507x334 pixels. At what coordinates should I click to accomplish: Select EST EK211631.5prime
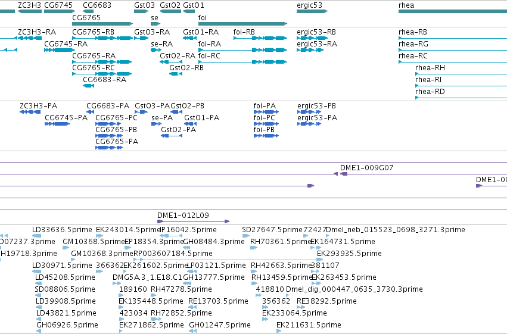pos(309,325)
